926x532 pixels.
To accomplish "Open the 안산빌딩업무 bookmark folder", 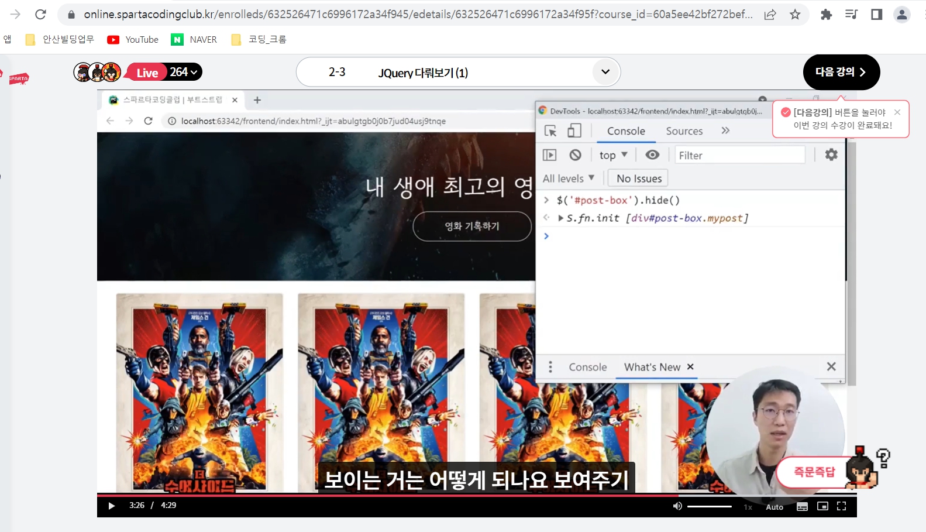I will (60, 39).
